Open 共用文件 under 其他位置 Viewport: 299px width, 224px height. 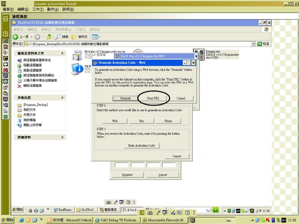[30, 115]
